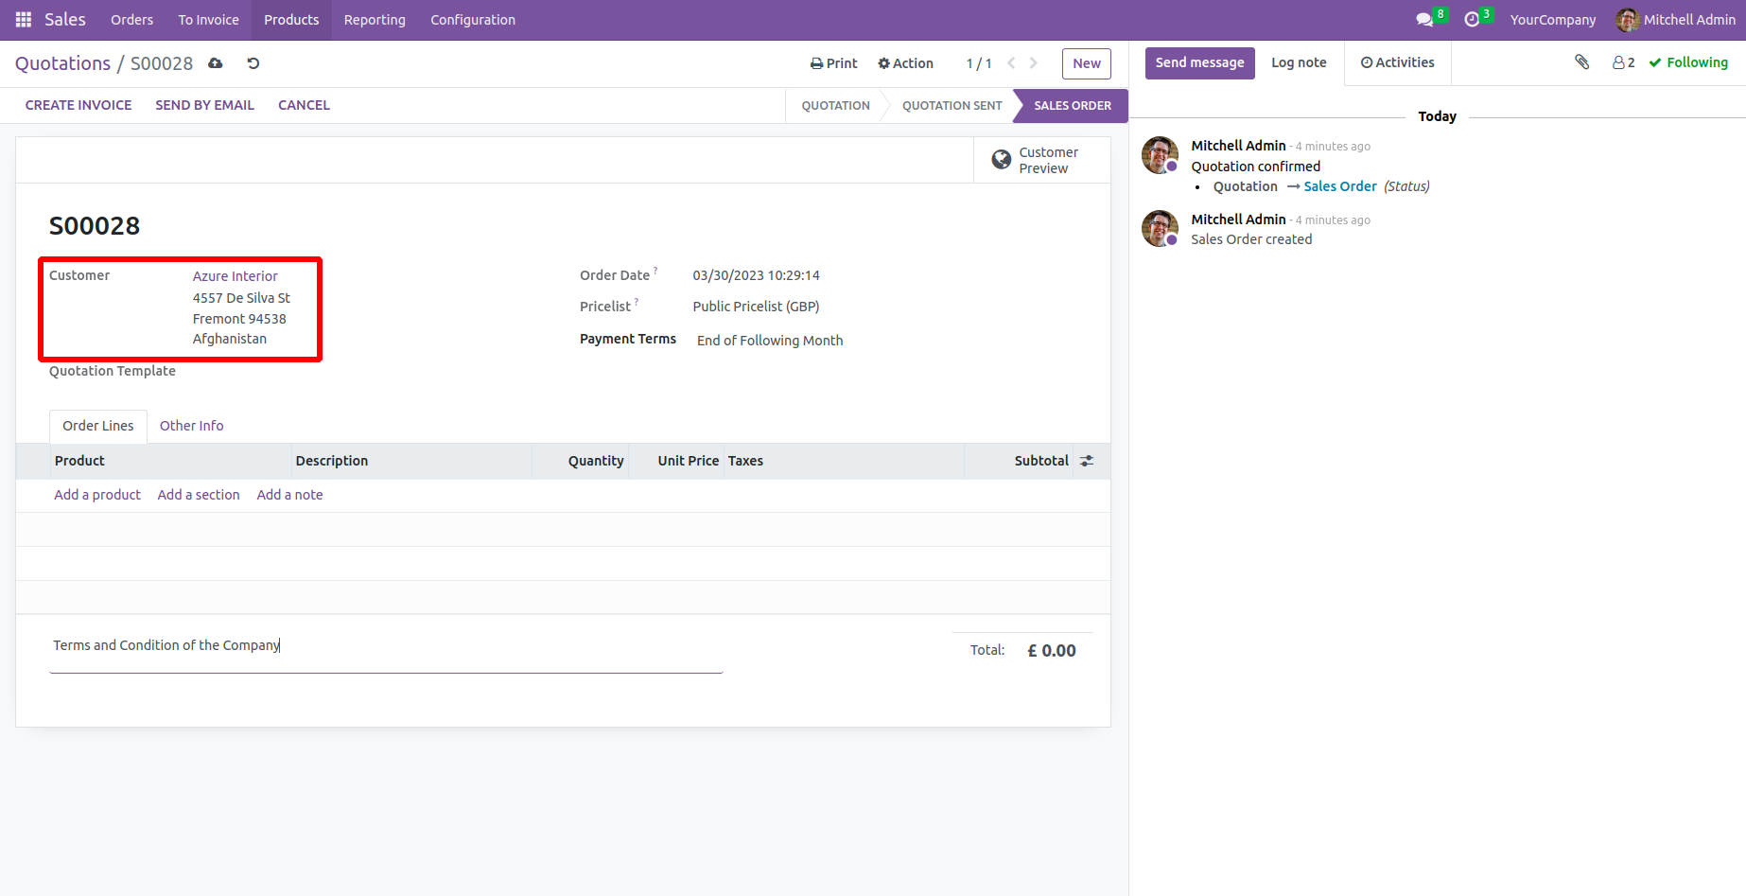The width and height of the screenshot is (1746, 896).
Task: Click the Customer Preview button
Action: (x=1042, y=160)
